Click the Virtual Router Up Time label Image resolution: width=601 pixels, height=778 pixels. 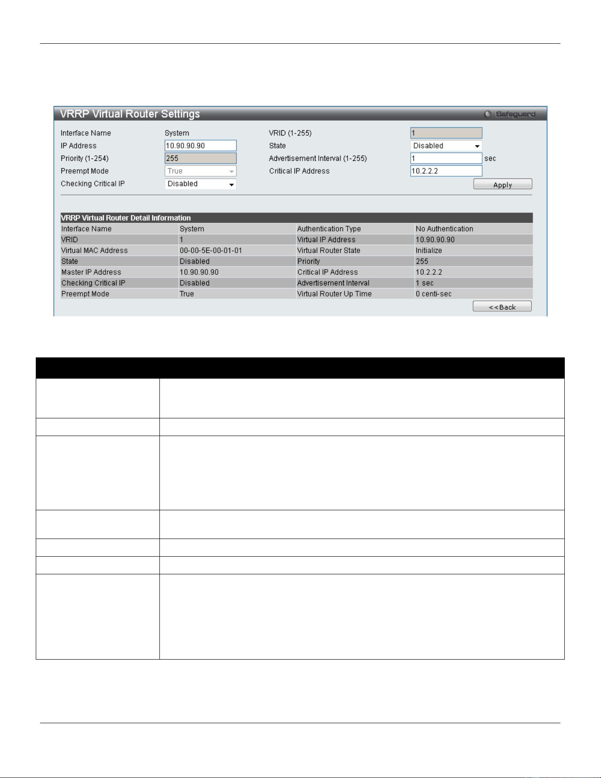coord(334,294)
